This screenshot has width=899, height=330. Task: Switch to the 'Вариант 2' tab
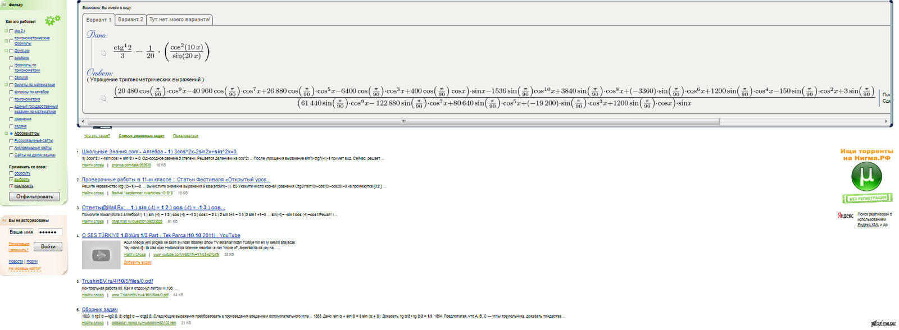coord(130,20)
